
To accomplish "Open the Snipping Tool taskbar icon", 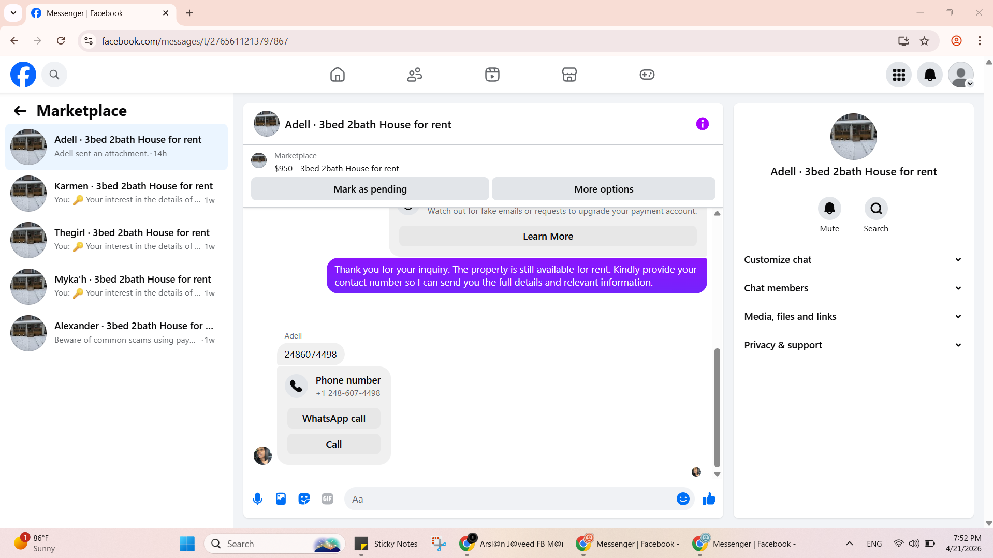I will (439, 544).
